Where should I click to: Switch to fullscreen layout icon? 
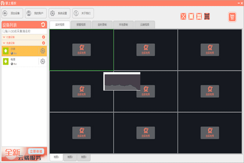point(183,16)
